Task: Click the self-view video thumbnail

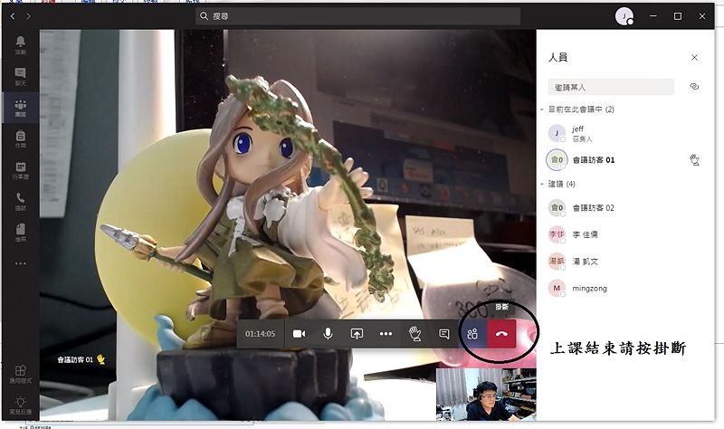Action: click(x=486, y=395)
